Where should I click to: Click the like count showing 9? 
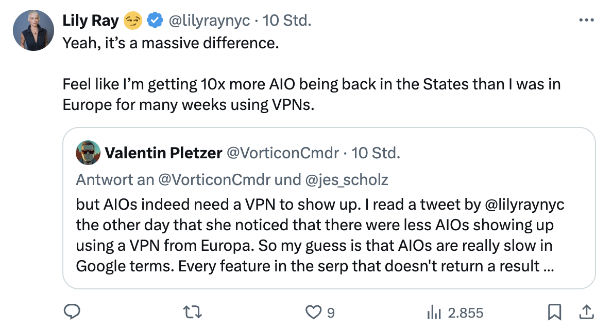(x=330, y=312)
